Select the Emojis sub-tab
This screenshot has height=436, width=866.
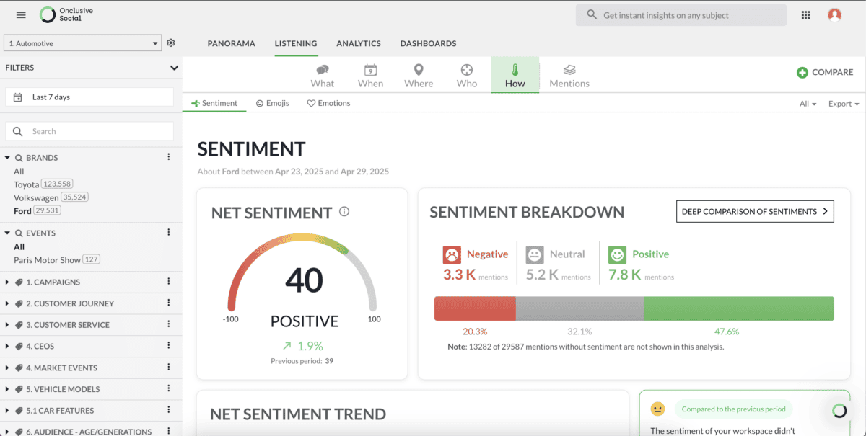pyautogui.click(x=272, y=103)
